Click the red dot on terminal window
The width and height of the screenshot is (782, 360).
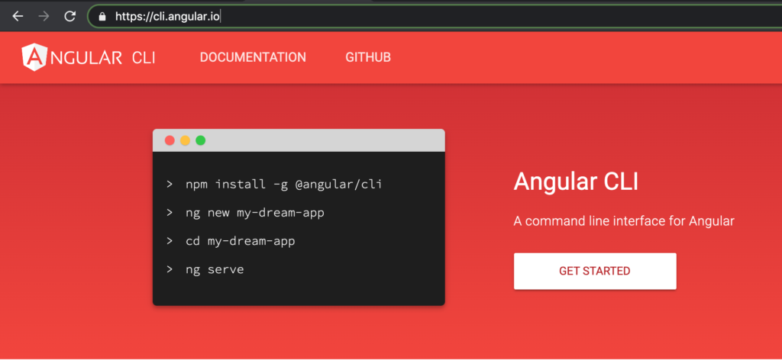click(170, 140)
